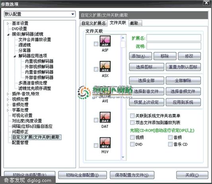Screen dimensions: 212x184
Task: Check the M1V association checkbox
Action: point(96,145)
